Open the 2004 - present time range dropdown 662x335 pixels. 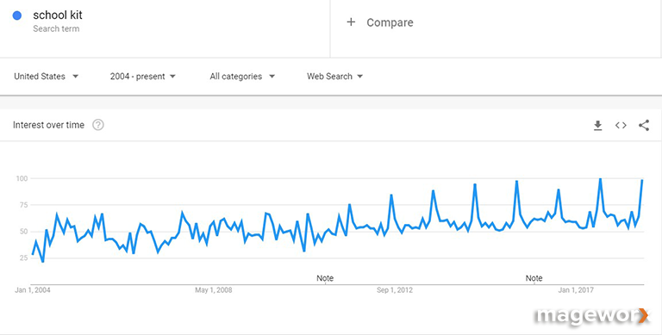click(x=143, y=77)
